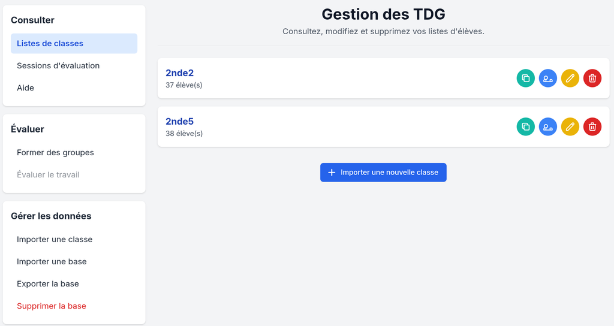Edit the 2nde2 class with the pencil icon

point(570,78)
